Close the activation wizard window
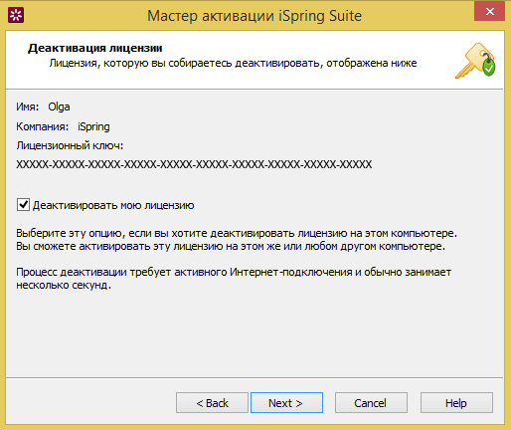 coord(490,11)
